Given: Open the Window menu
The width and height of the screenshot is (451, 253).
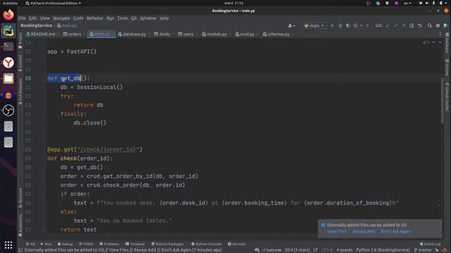Looking at the screenshot, I should (x=148, y=18).
